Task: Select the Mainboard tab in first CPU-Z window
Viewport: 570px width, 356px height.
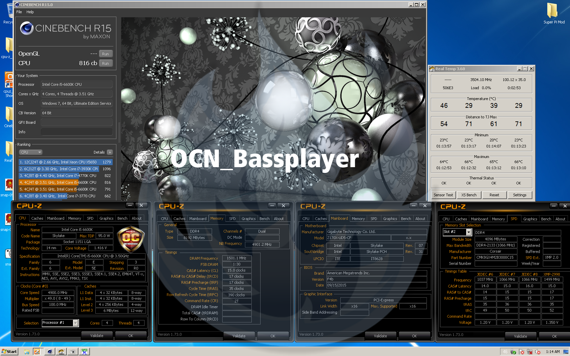Action: point(56,218)
